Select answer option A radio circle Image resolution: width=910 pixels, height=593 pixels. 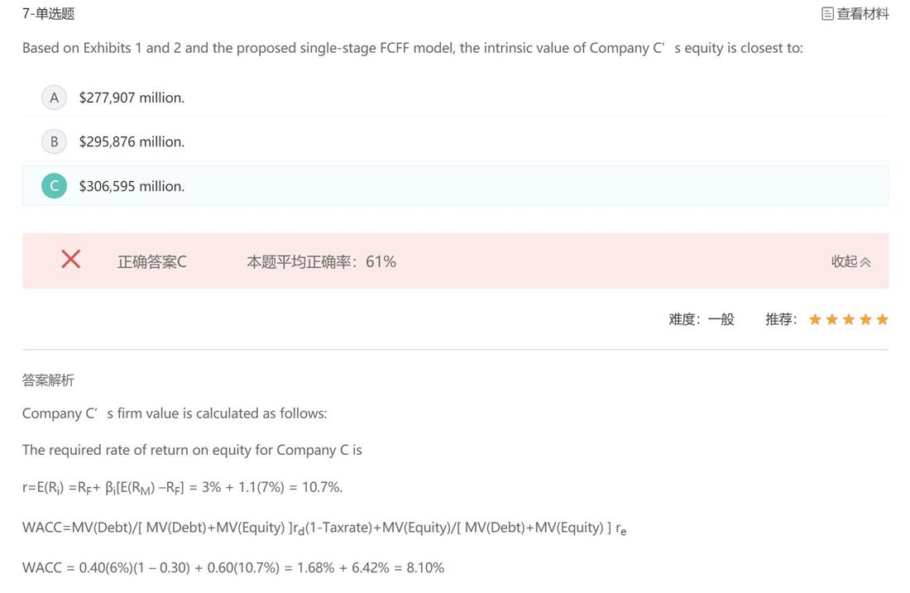54,98
